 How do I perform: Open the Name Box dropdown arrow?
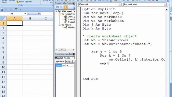tap(25, 13)
